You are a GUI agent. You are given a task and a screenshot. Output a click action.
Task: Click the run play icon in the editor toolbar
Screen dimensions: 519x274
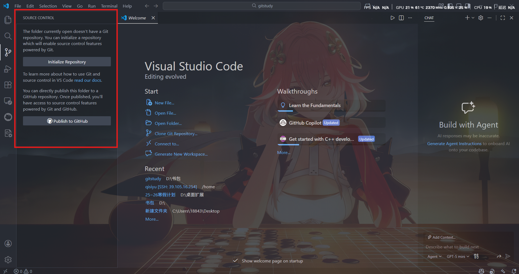(x=392, y=18)
